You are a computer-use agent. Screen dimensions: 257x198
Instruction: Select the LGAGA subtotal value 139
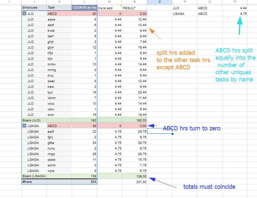(84, 176)
